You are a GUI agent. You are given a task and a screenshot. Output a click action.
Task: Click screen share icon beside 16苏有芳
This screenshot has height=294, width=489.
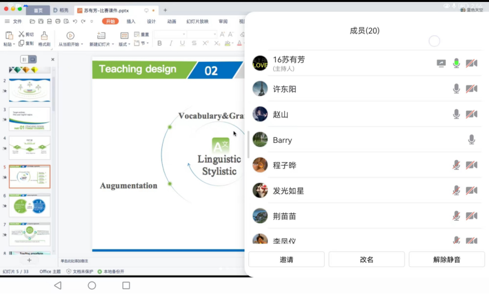coord(441,63)
